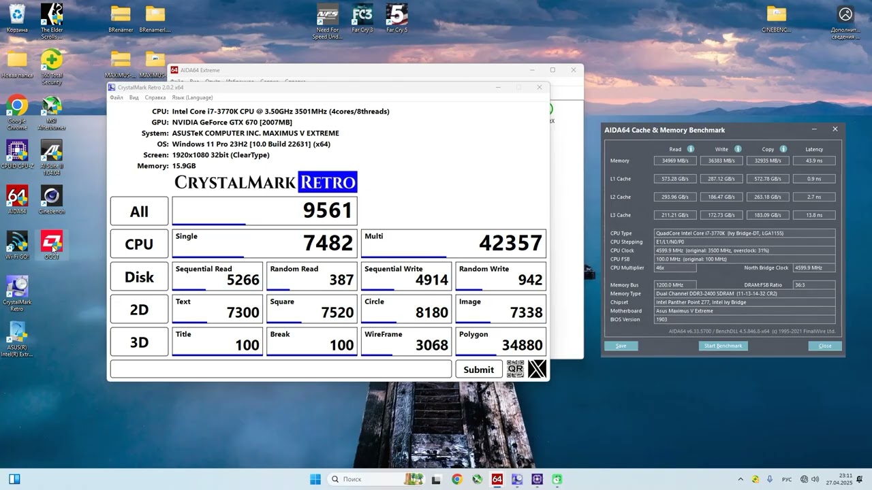Launch OCCT desktop shortcut

coord(52,245)
